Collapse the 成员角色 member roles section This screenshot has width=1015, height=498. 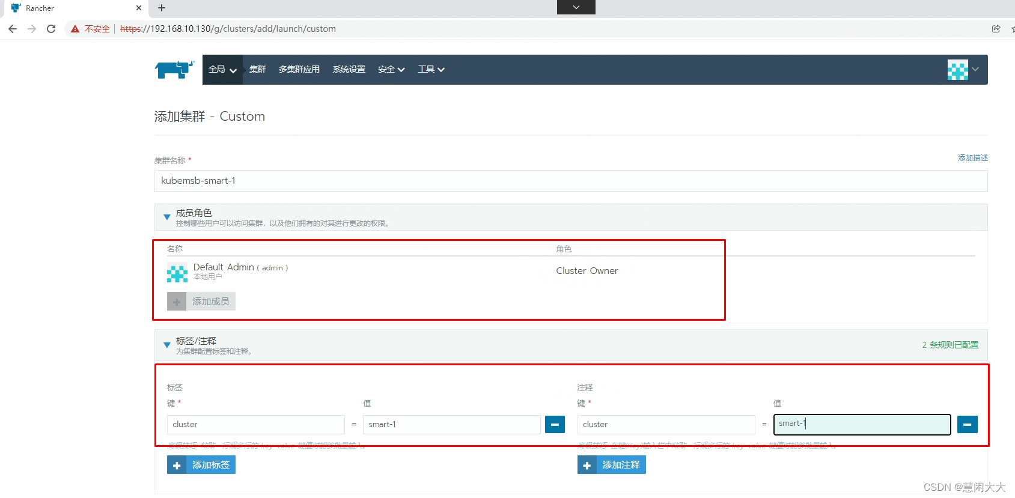tap(167, 217)
